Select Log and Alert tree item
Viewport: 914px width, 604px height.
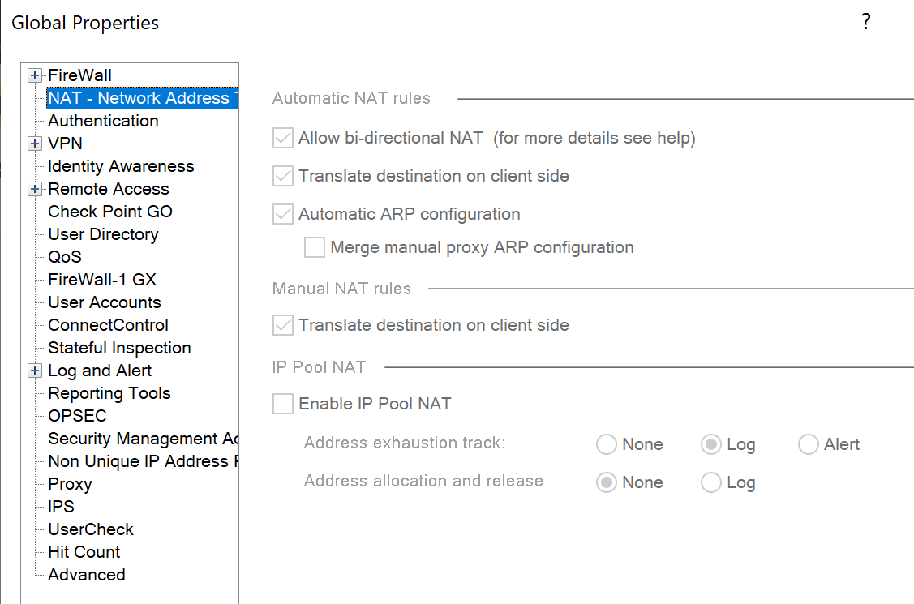click(x=100, y=371)
